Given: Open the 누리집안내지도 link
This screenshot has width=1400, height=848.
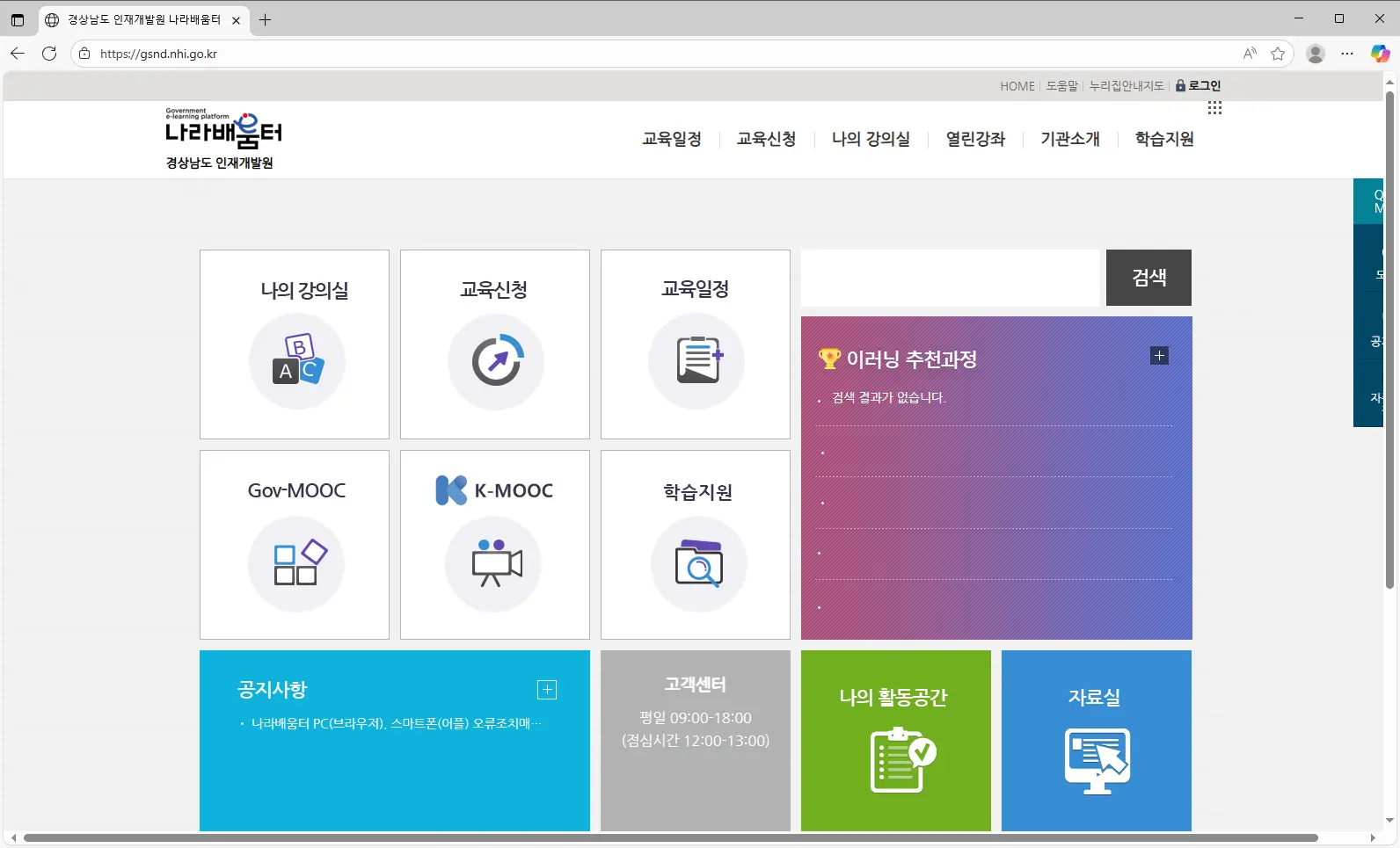Looking at the screenshot, I should coord(1126,86).
